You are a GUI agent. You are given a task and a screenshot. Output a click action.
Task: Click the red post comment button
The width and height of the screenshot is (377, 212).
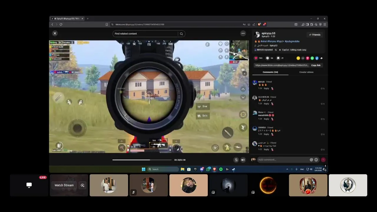point(323,160)
